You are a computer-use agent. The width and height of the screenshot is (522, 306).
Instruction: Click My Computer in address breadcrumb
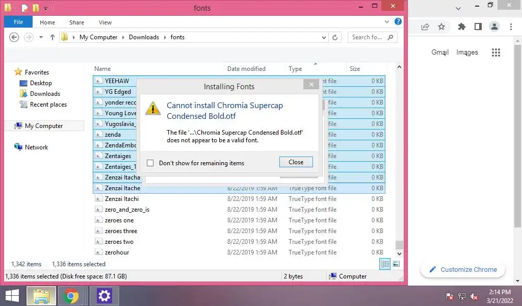(x=98, y=37)
